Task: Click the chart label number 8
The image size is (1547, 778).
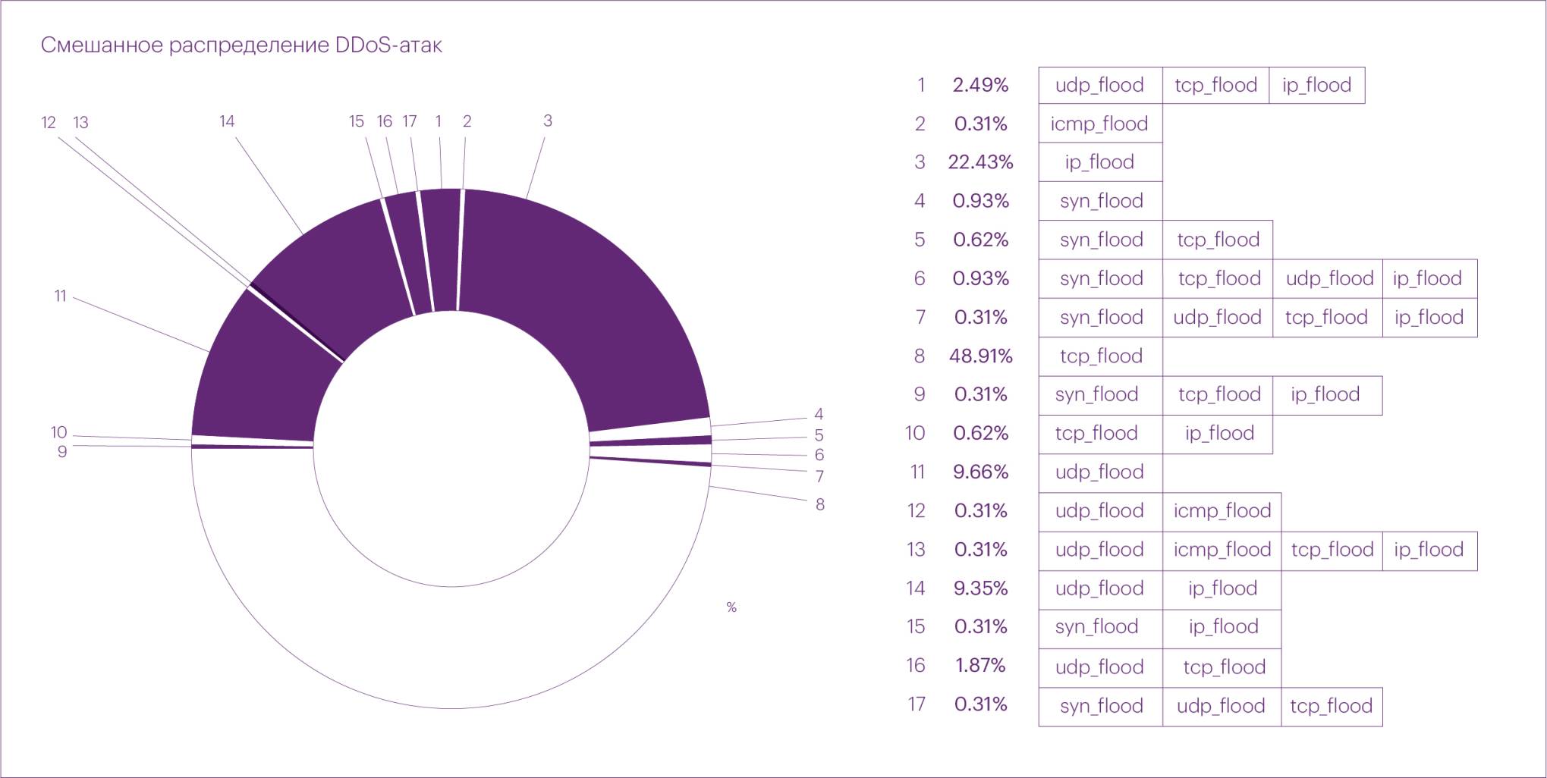Action: click(x=819, y=504)
